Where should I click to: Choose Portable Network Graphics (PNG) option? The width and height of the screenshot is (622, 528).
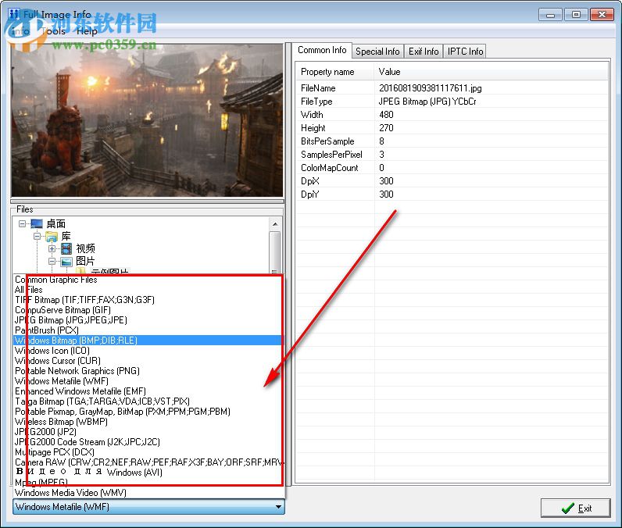click(x=148, y=371)
